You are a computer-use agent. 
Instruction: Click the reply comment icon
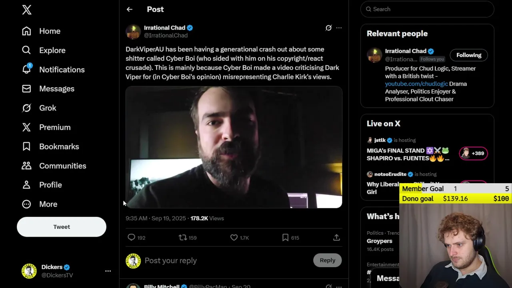131,238
